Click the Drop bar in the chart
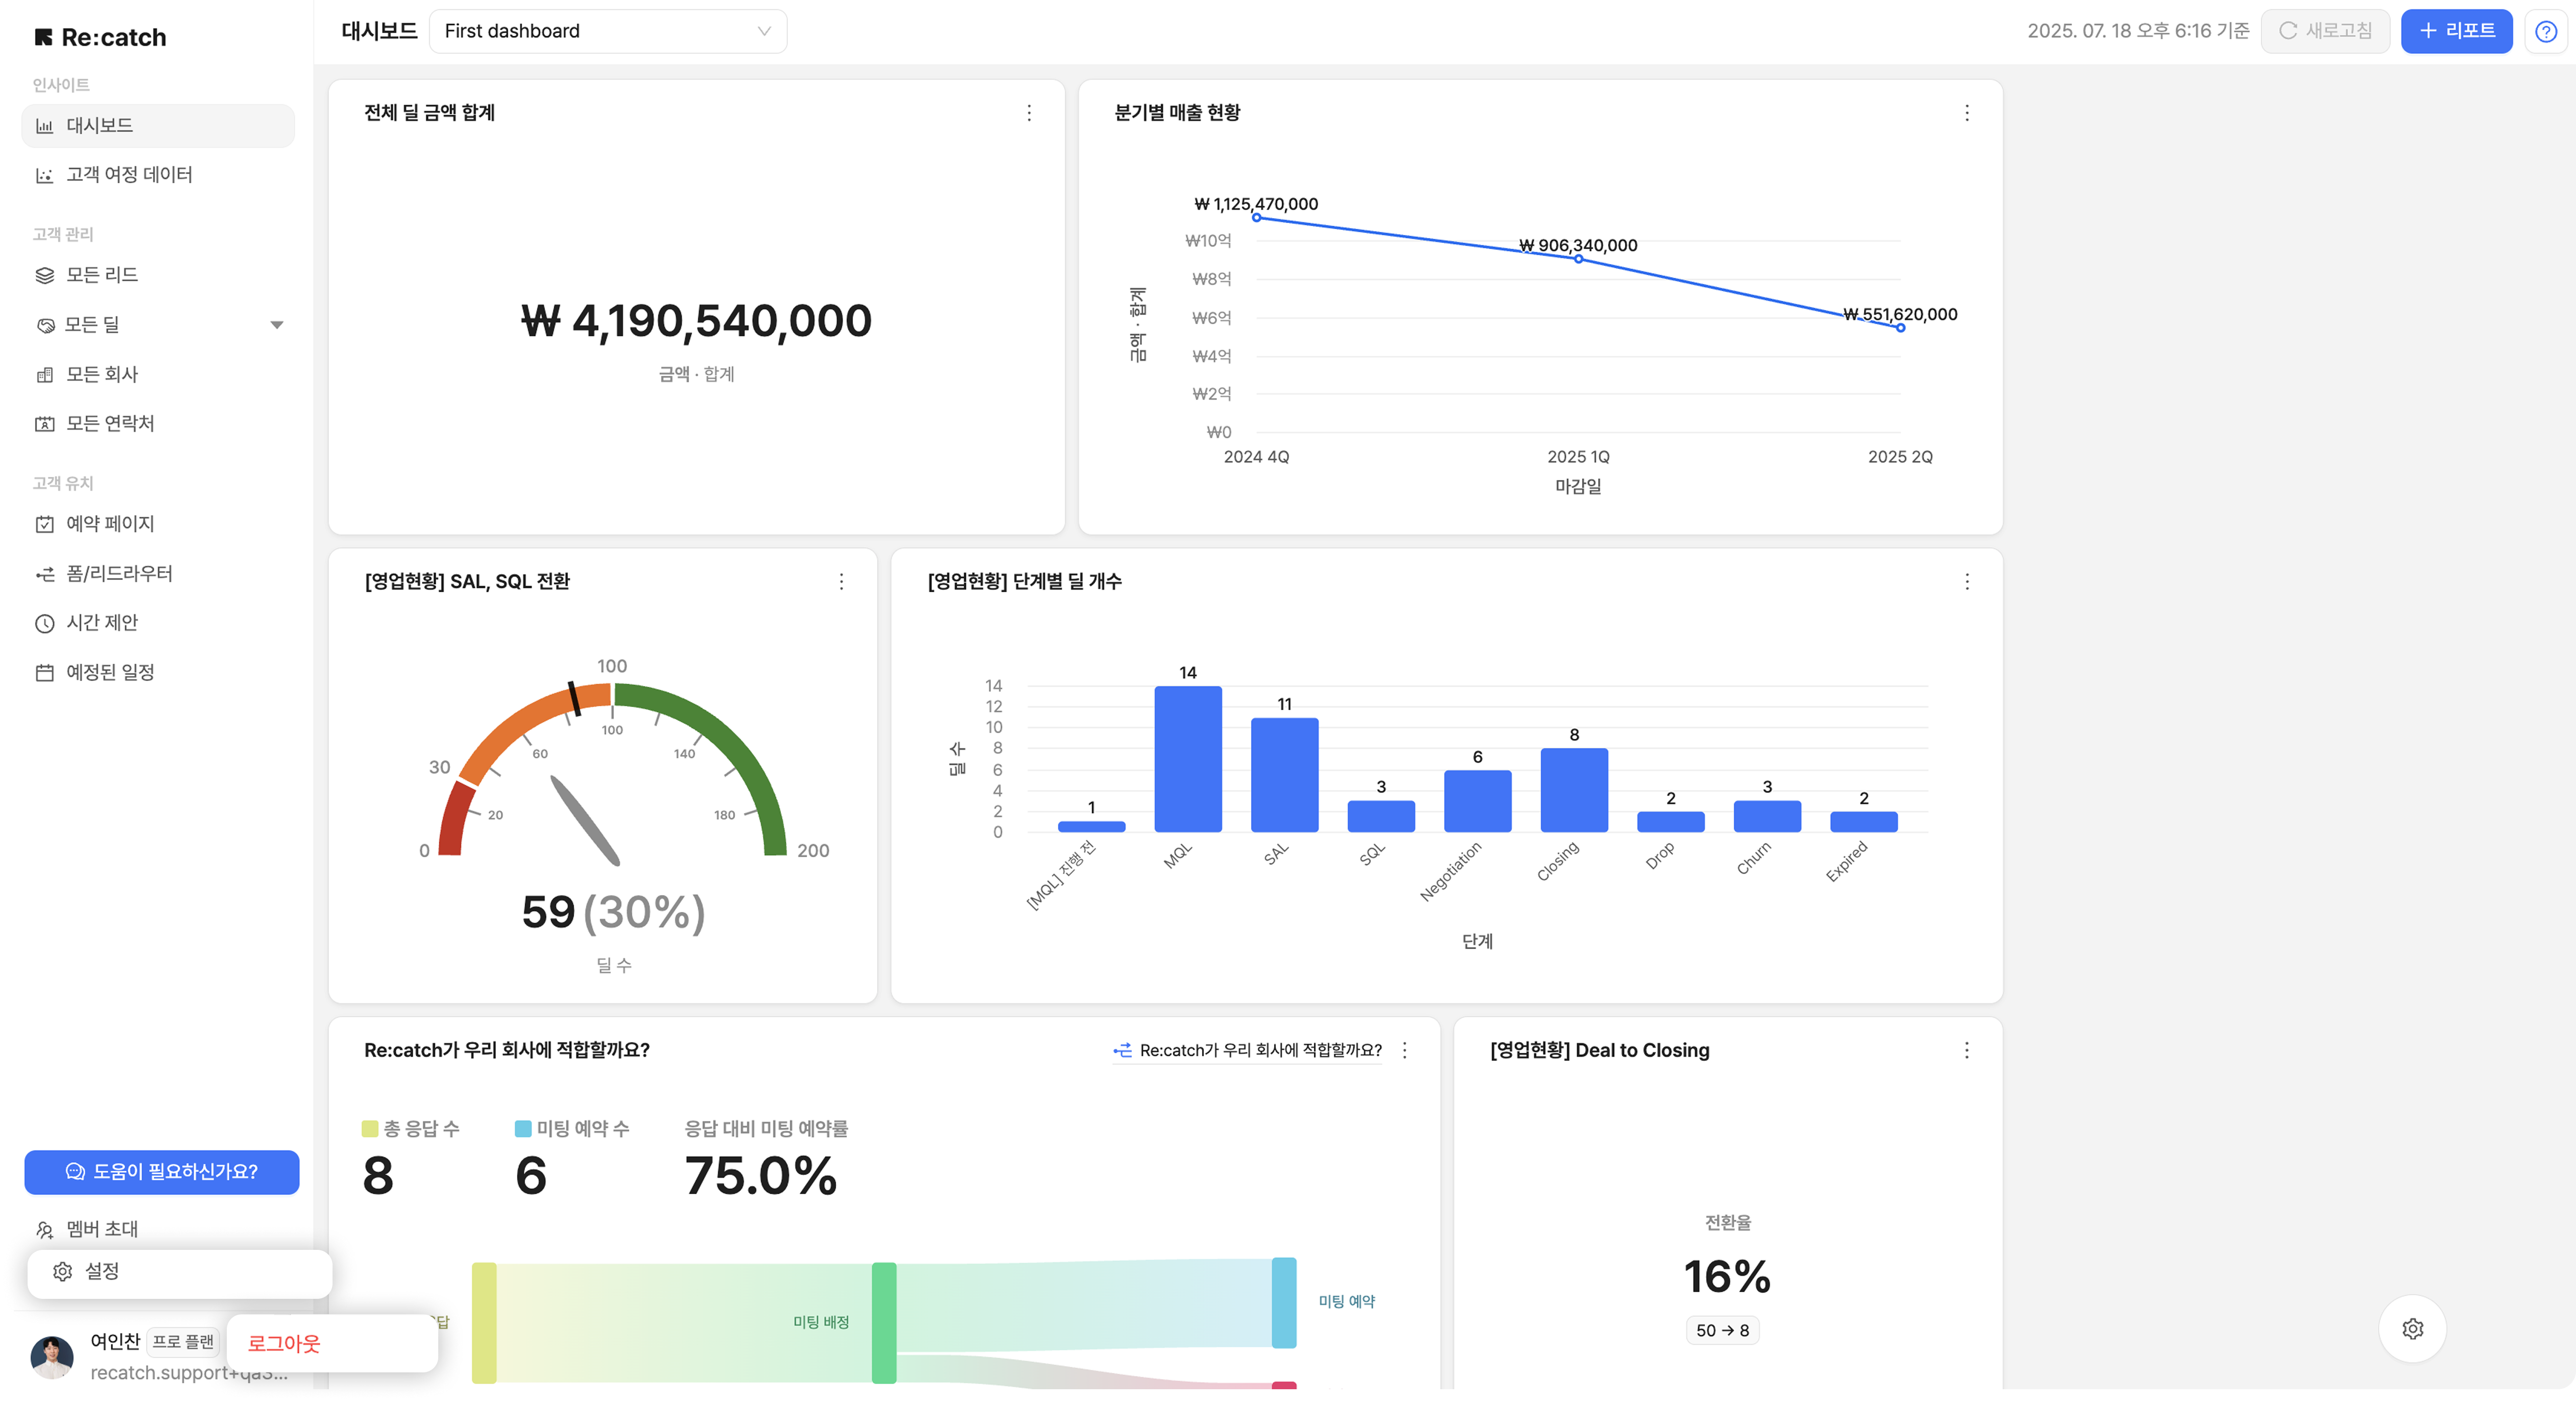Viewport: 2576px width, 1402px height. (x=1670, y=821)
